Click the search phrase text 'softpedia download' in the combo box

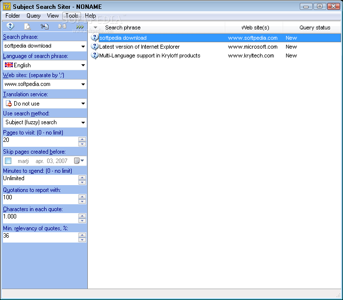coord(28,46)
